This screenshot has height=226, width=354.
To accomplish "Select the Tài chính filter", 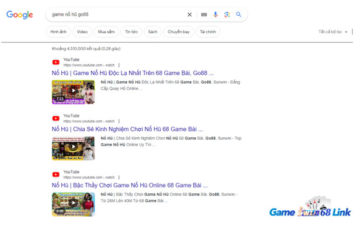I will tap(208, 32).
